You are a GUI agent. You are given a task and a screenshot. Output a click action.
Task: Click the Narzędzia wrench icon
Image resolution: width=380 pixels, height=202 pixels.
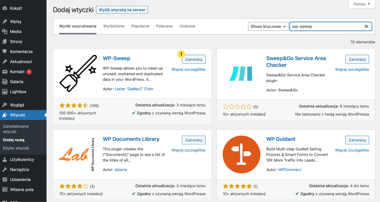coord(4,169)
